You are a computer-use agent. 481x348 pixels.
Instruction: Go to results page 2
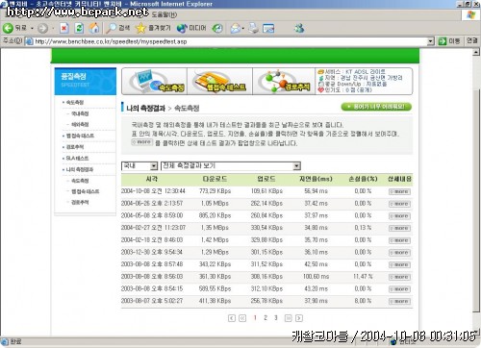tap(266, 318)
